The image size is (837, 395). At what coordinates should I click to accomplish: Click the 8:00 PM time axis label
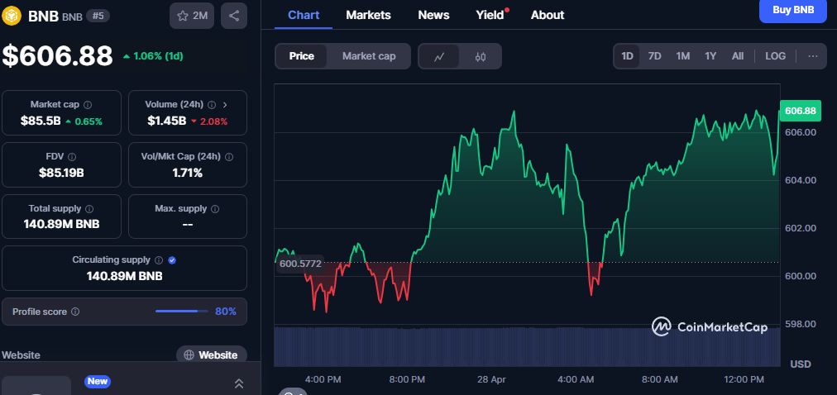407,379
